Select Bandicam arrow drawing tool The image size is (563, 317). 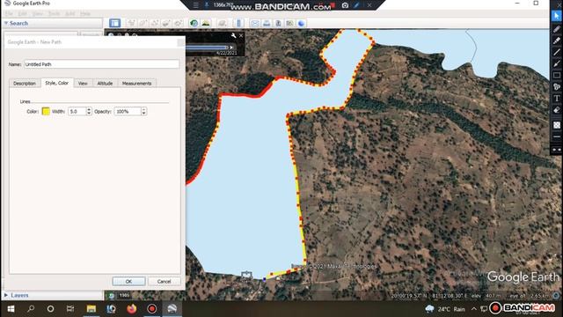tap(557, 63)
